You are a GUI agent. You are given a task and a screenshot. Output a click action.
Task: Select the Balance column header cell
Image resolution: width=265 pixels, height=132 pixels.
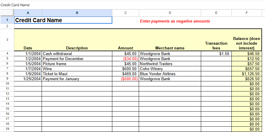point(246,43)
